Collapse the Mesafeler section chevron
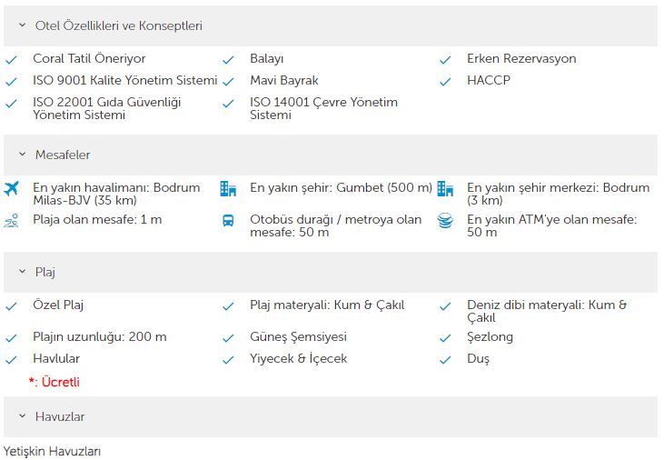Screen dimensions: 664x460 pos(23,155)
